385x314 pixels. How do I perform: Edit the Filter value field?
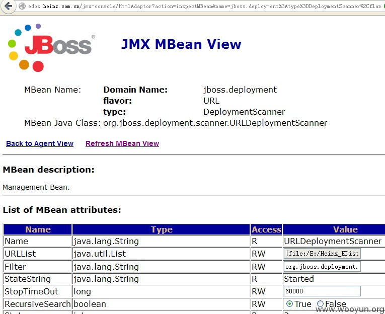(x=322, y=267)
